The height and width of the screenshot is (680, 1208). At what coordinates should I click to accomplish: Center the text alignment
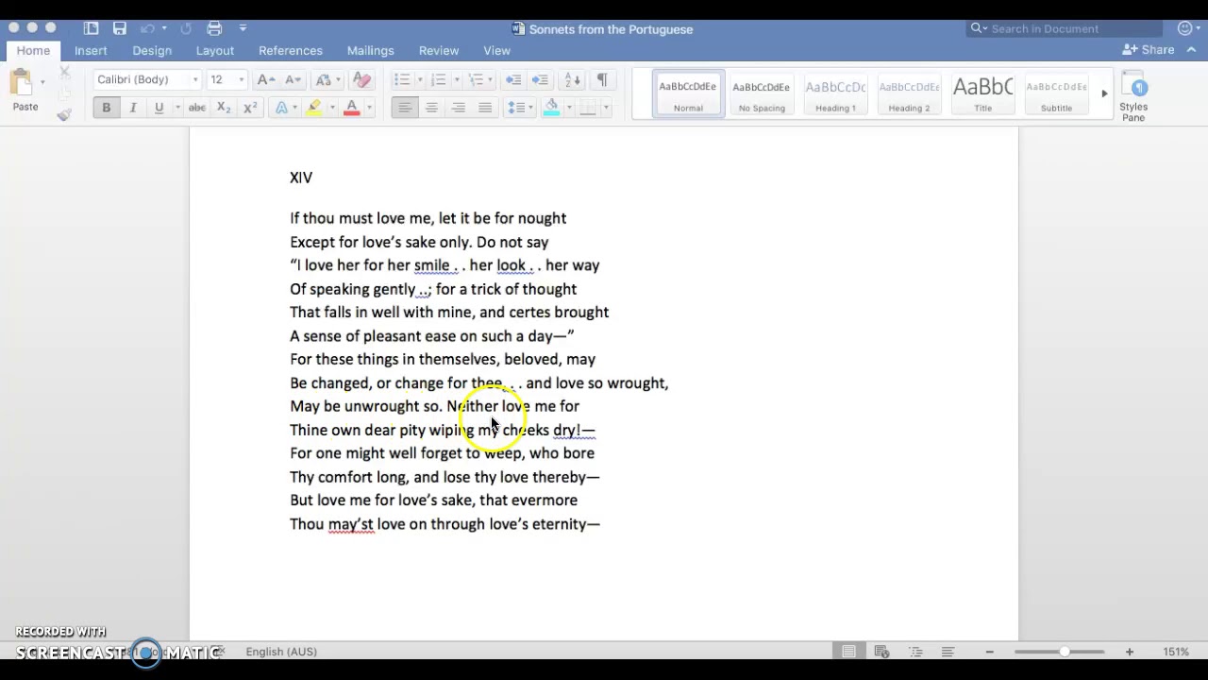(431, 108)
